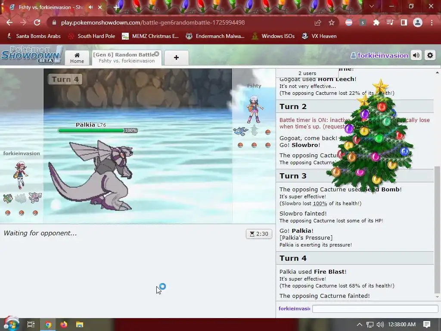Open new room with plus tab
This screenshot has width=441, height=331.
click(x=176, y=58)
